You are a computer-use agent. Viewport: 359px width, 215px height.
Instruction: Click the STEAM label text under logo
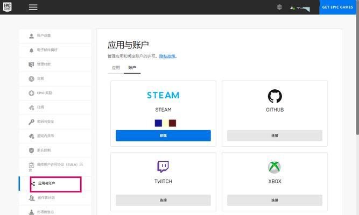163,110
